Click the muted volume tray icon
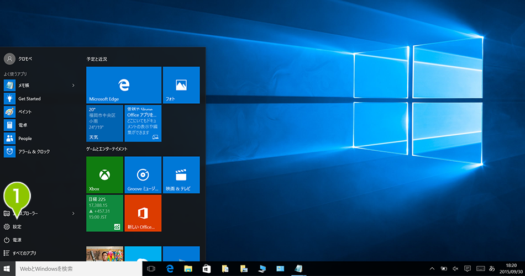This screenshot has height=276, width=525. coord(455,269)
